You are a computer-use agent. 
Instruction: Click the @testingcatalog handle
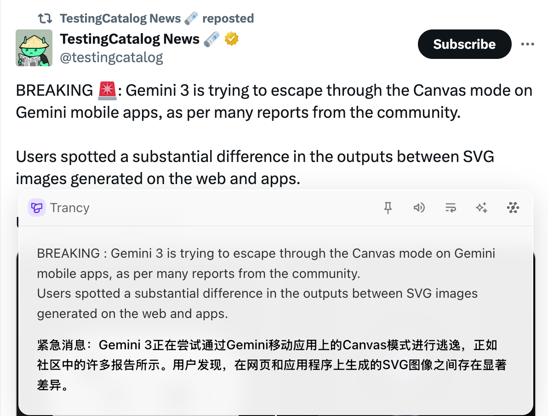click(x=111, y=58)
